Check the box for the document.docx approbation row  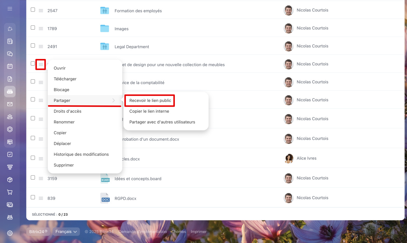click(x=33, y=138)
